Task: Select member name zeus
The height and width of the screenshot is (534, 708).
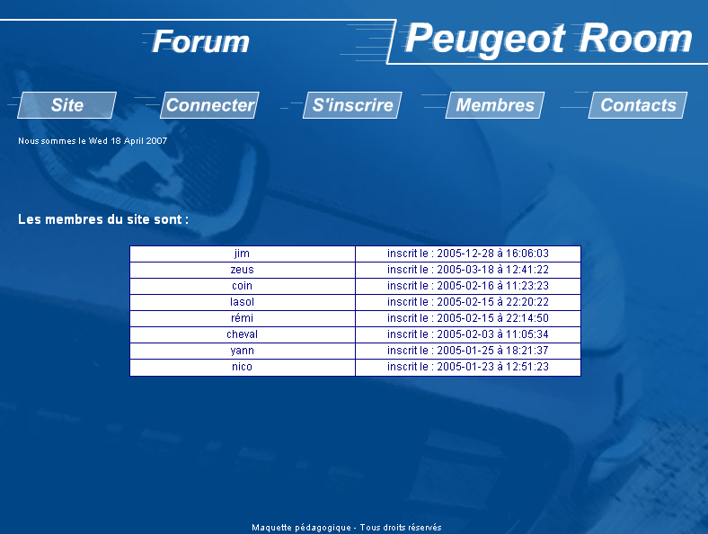Action: point(242,271)
